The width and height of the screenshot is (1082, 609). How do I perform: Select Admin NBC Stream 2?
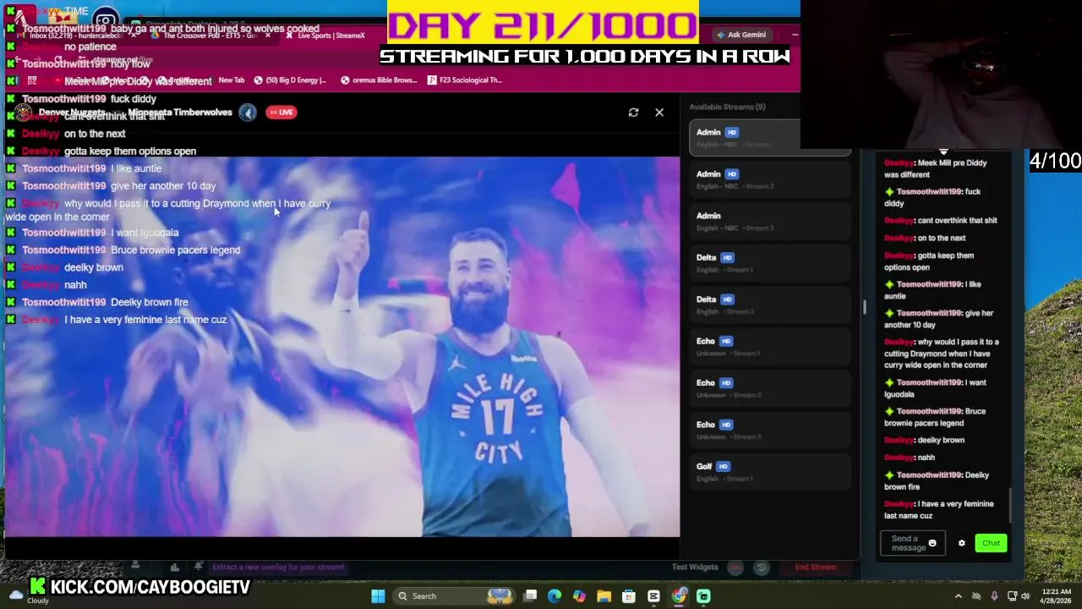coord(770,179)
